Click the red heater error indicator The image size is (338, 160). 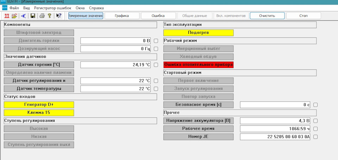click(x=199, y=65)
